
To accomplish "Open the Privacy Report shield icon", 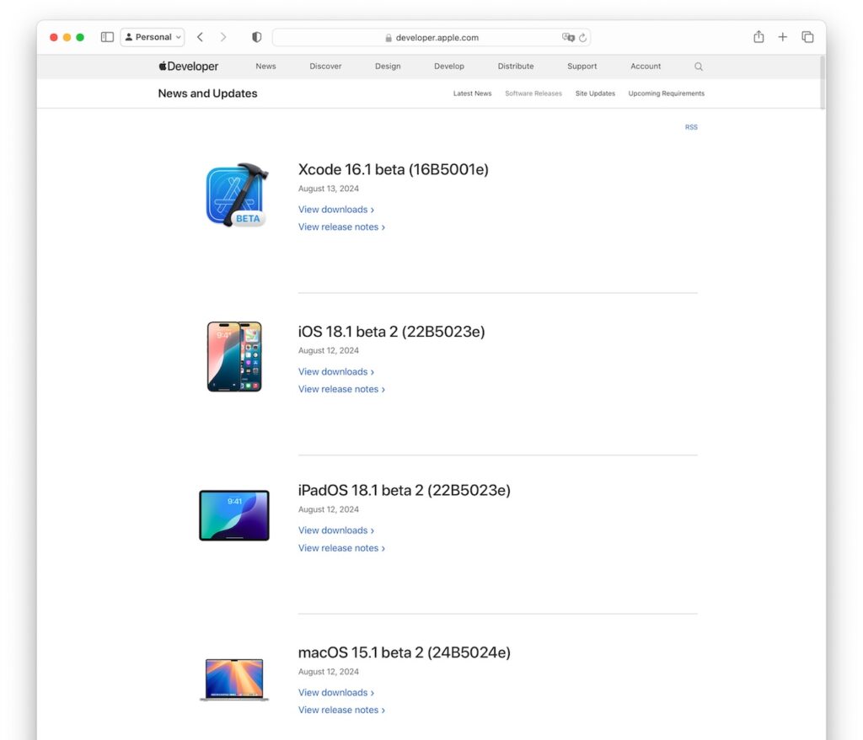I will click(x=256, y=36).
